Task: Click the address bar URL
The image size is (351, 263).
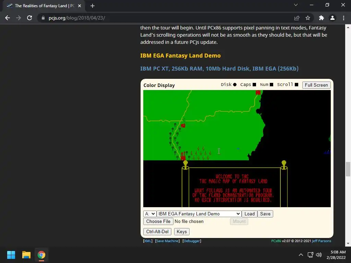Action: pyautogui.click(x=77, y=18)
